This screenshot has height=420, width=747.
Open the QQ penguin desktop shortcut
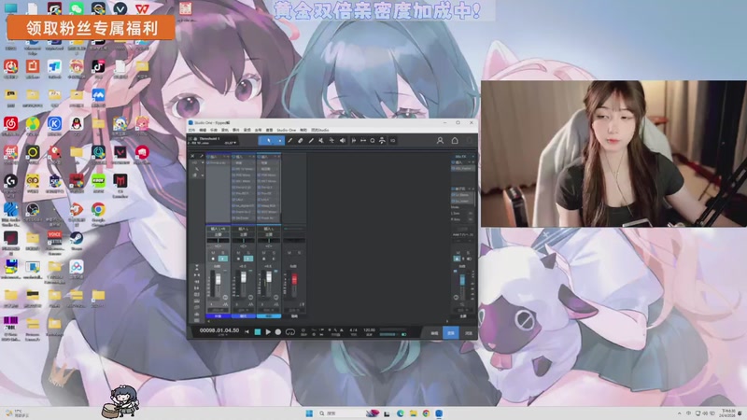click(77, 125)
